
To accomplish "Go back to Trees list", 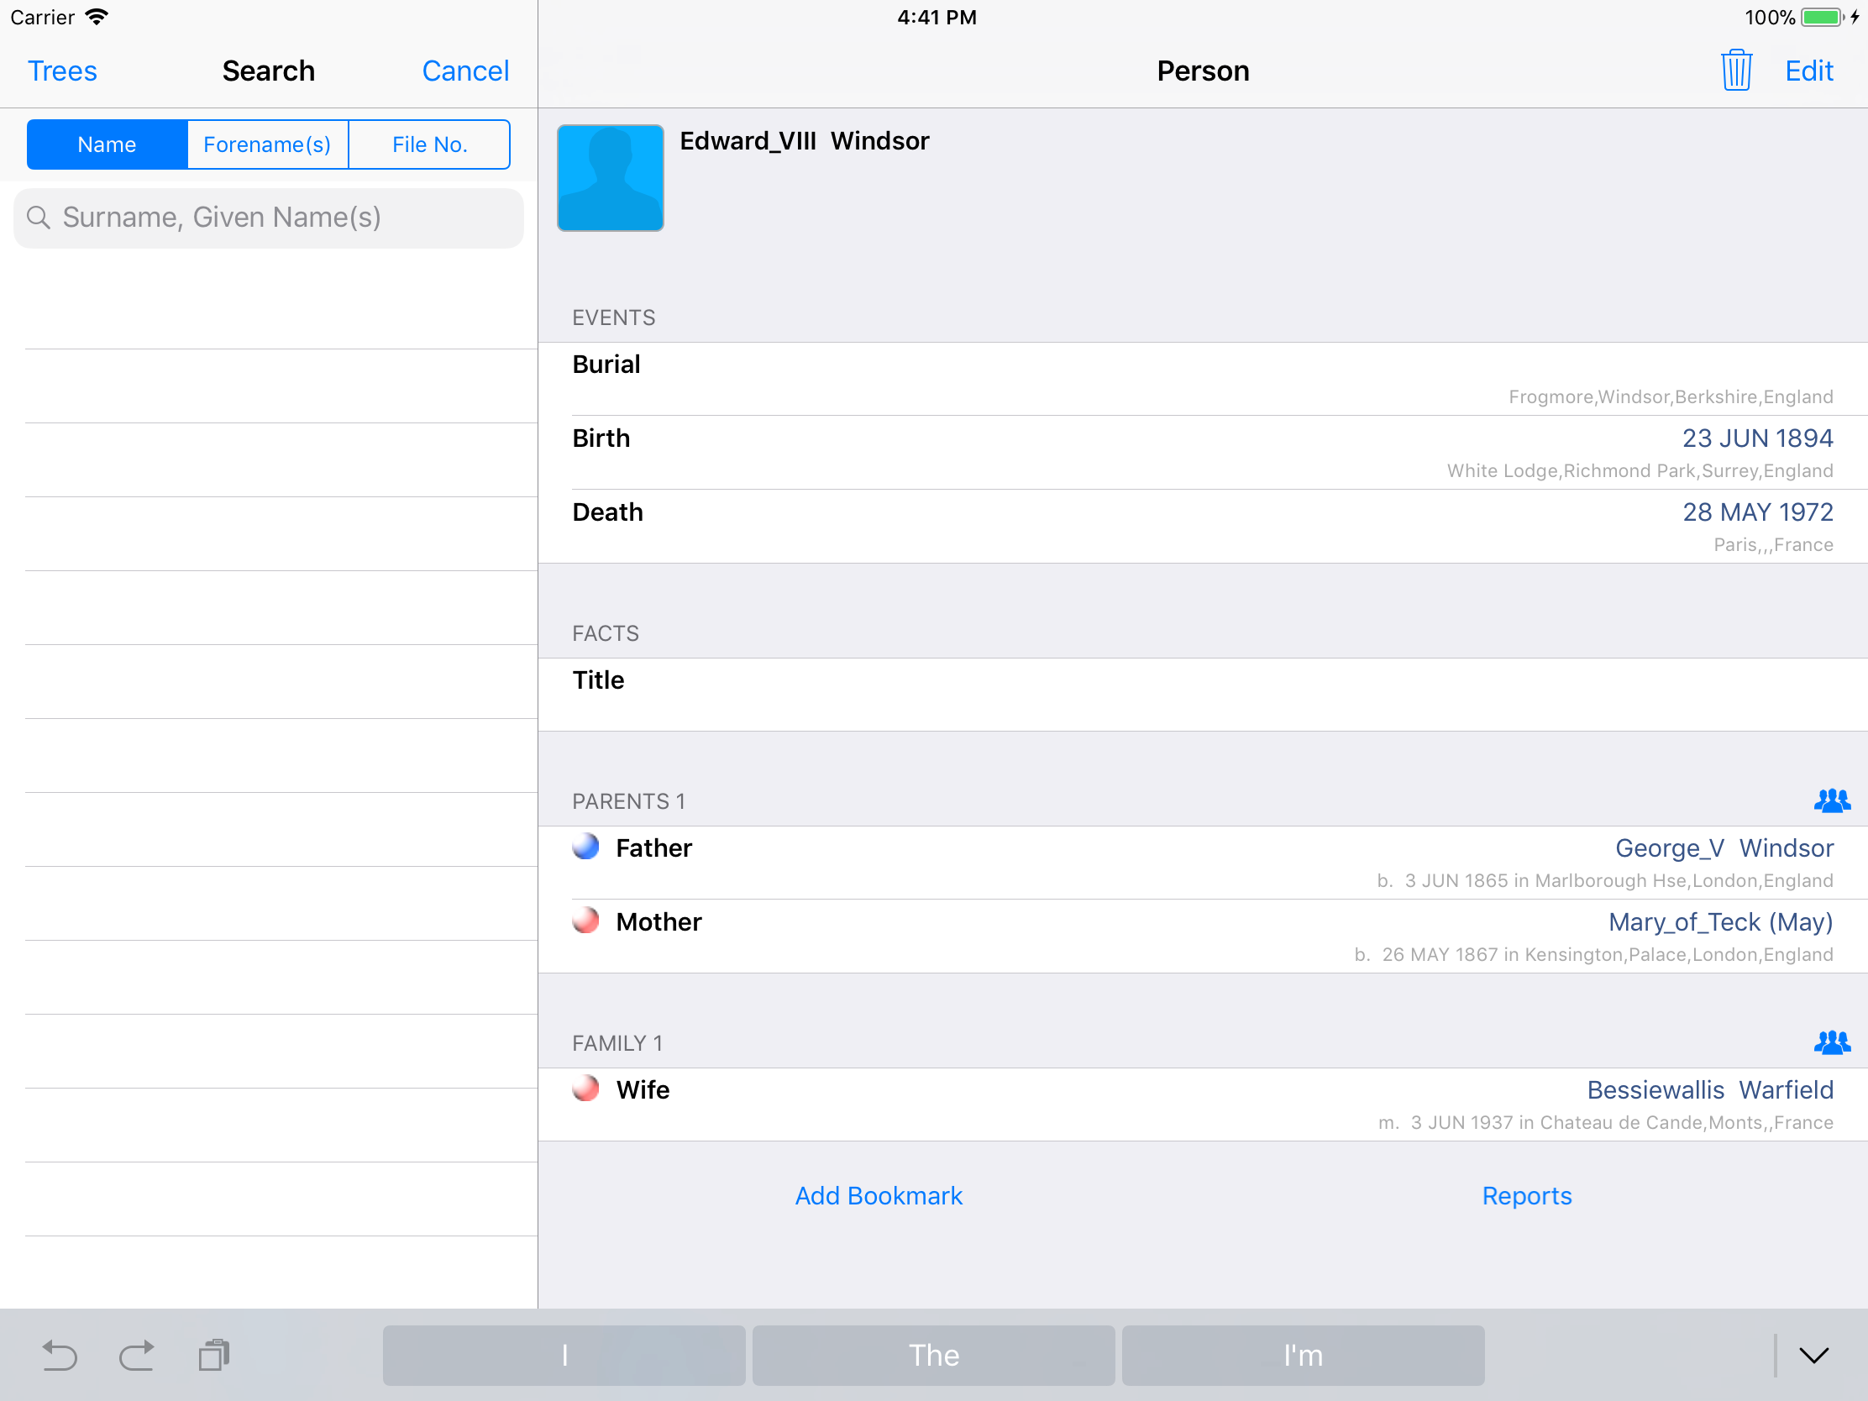I will pyautogui.click(x=62, y=71).
